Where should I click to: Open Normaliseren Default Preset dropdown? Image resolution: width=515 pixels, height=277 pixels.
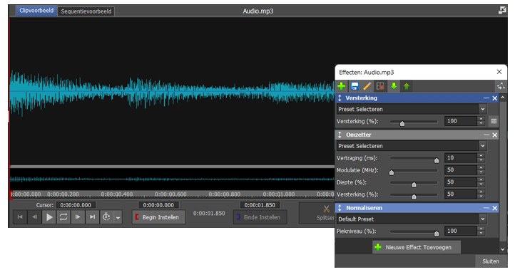[412, 219]
